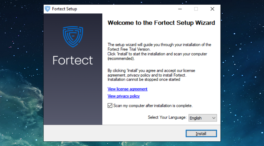Click the 'Fortect Setup' title bar text

point(64,9)
